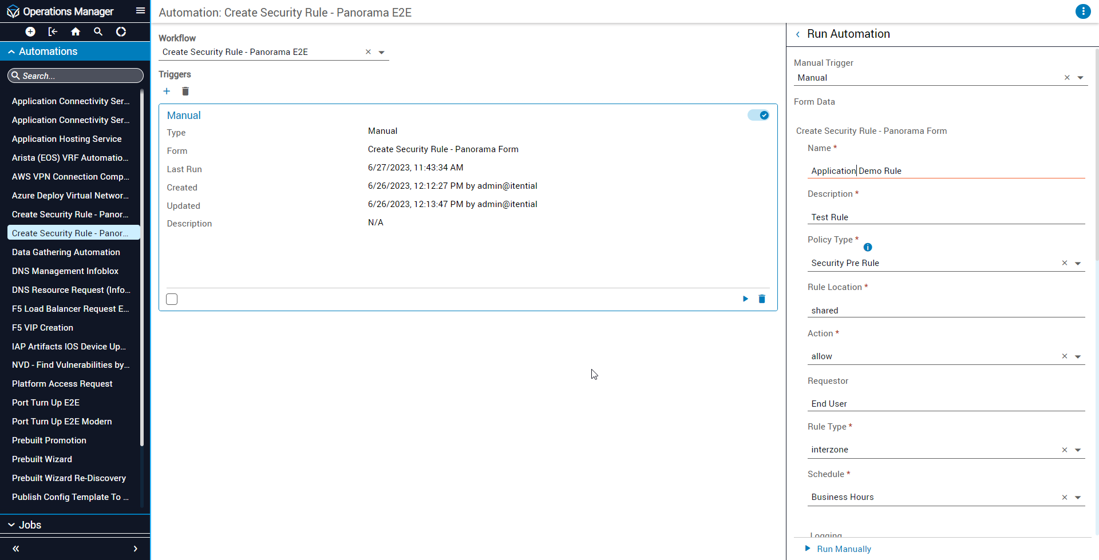Add a new trigger with the plus icon
Screen dimensions: 1099x560
[x=167, y=92]
